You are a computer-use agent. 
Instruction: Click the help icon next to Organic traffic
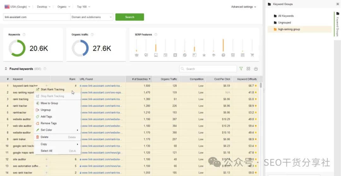pos(92,34)
